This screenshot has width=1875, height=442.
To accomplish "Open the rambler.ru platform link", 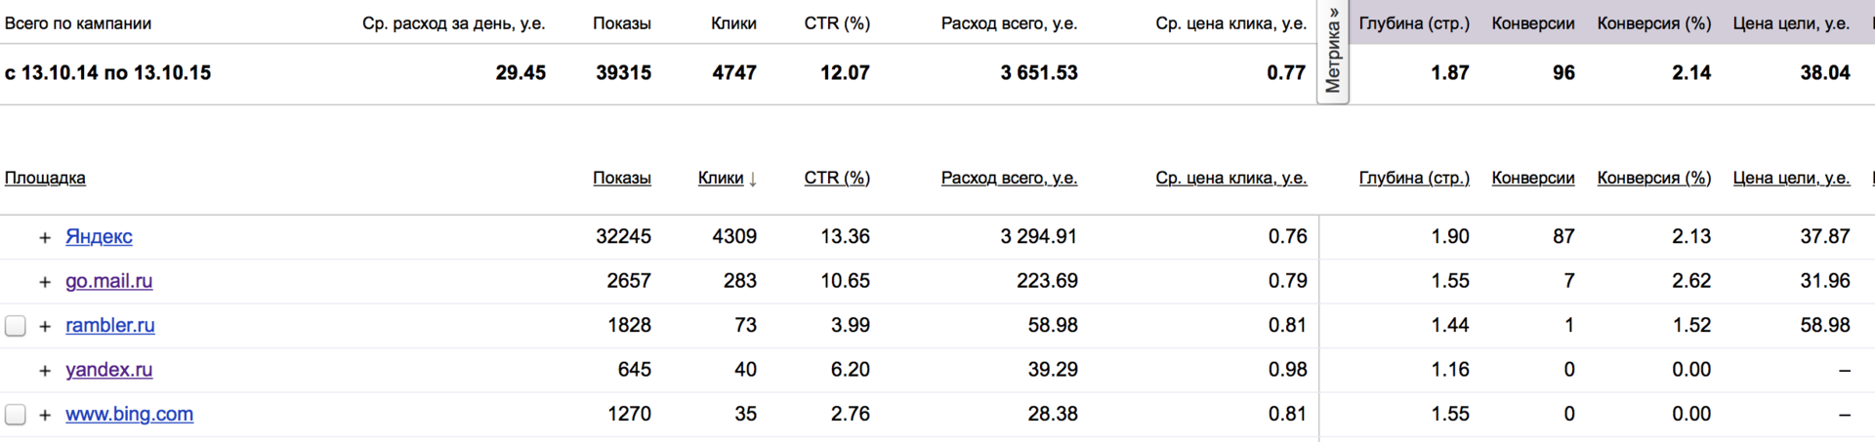I will [x=110, y=325].
